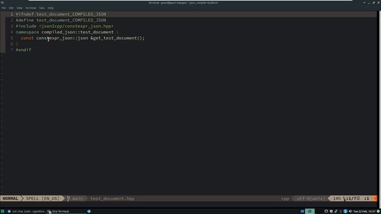This screenshot has height=214, width=381.
Task: Place cursor on the #endif line
Action: click(x=23, y=50)
